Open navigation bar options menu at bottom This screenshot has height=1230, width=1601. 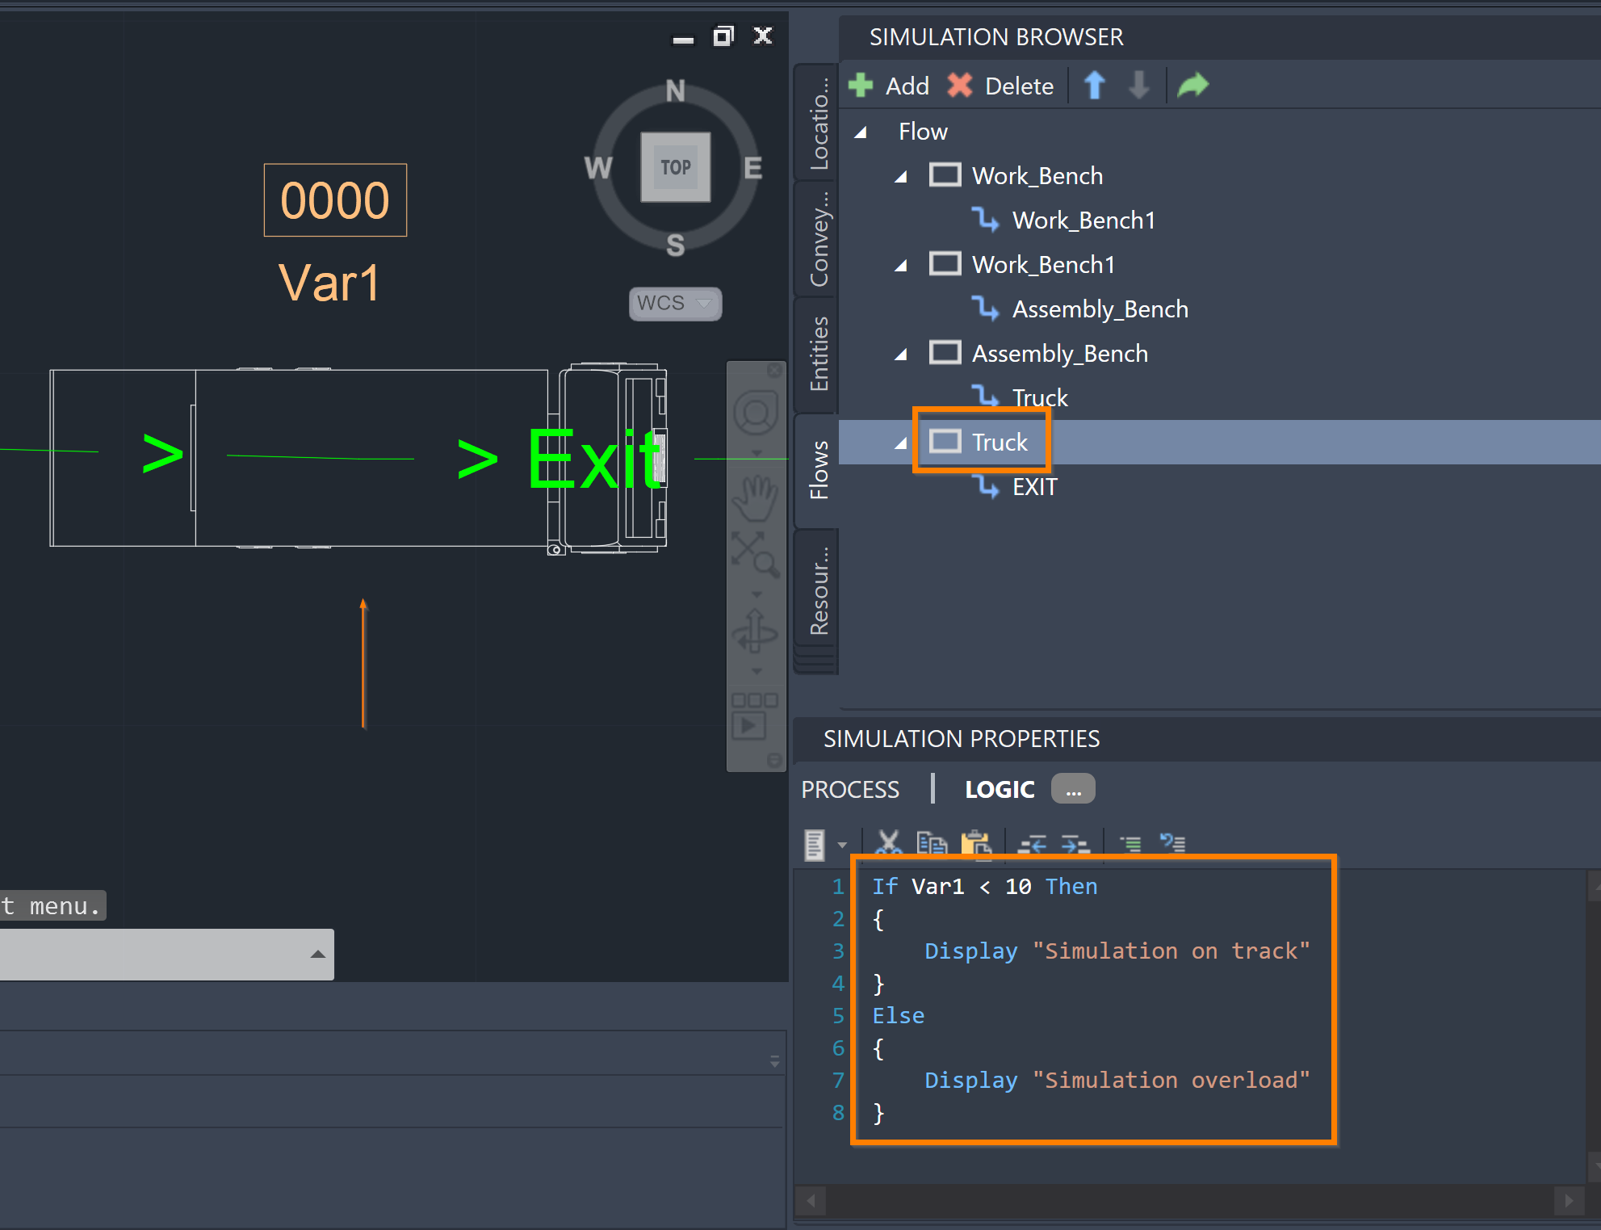click(774, 760)
